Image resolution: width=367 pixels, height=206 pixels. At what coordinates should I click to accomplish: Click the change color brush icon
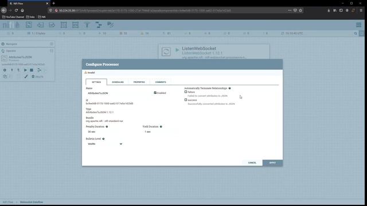tap(26, 76)
